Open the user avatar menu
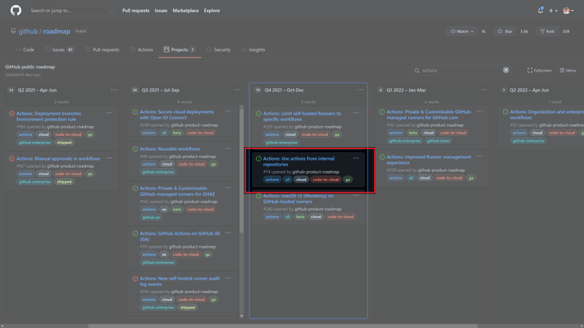 tap(568, 11)
